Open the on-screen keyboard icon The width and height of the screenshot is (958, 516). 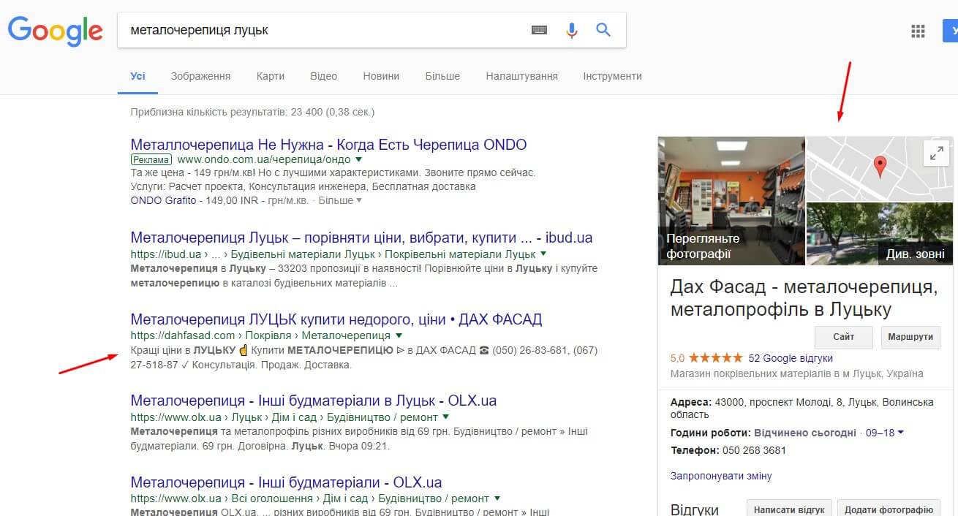(x=539, y=30)
